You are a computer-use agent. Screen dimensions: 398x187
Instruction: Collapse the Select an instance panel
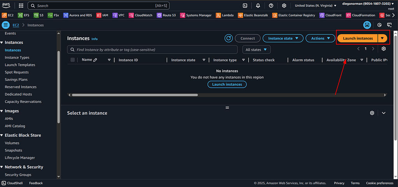coord(384,113)
